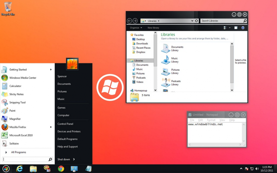Image resolution: width=277 pixels, height=173 pixels.
Task: Select Downloads in Favorites navigation
Action: tap(140, 44)
